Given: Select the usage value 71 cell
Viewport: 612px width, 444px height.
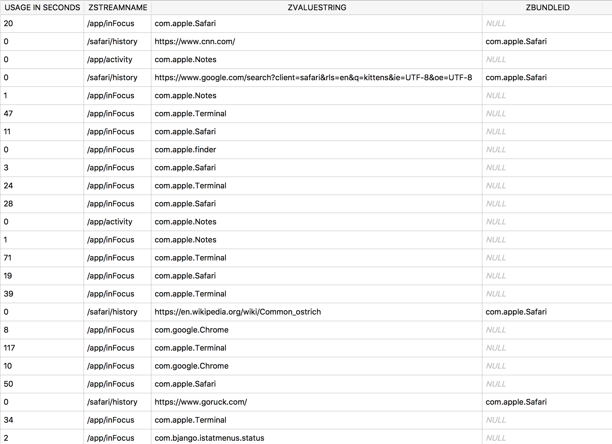Looking at the screenshot, I should click(x=8, y=258).
